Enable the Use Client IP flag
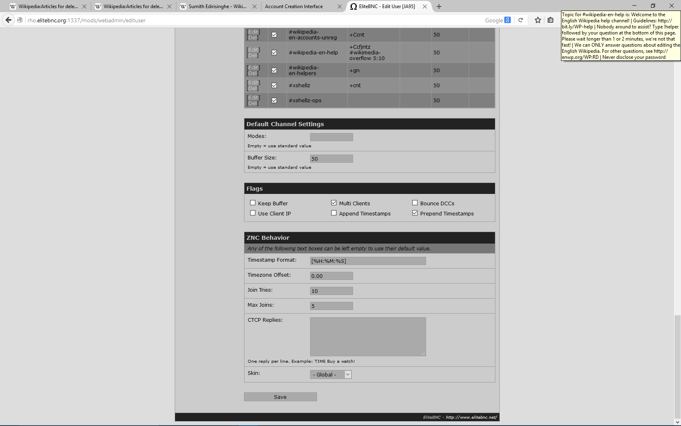The image size is (681, 426). pos(253,213)
